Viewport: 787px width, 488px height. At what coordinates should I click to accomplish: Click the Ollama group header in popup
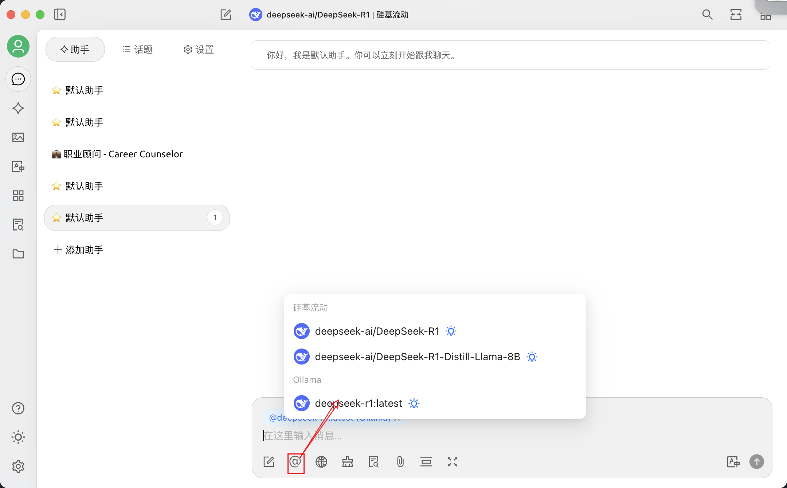coord(307,380)
